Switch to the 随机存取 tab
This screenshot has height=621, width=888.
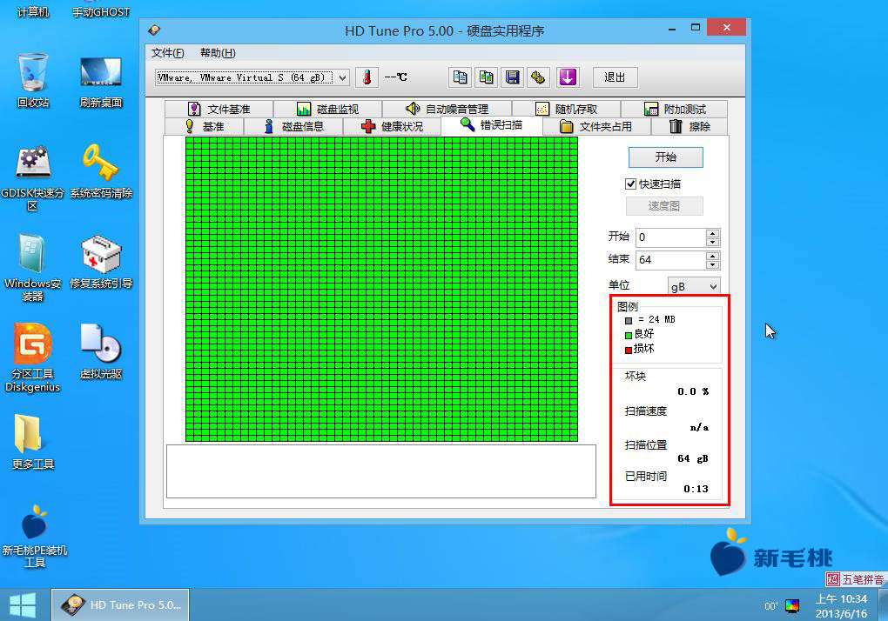[567, 109]
